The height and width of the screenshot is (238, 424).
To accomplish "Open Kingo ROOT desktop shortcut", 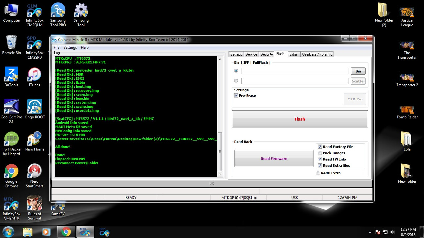I will [35, 109].
